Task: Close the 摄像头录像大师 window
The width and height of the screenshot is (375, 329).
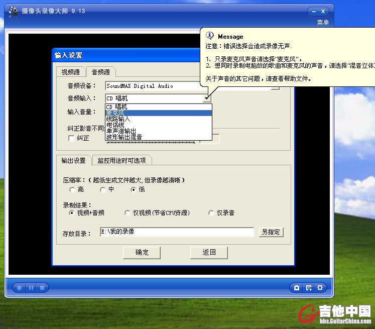Action: pos(323,11)
